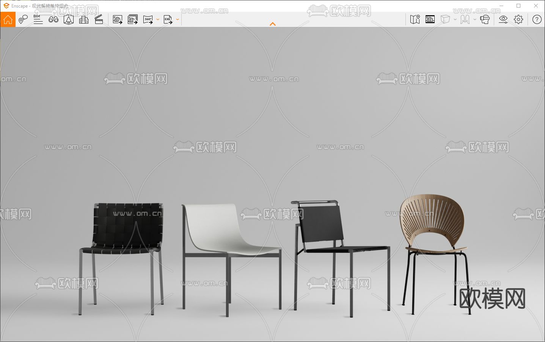
Task: Toggle the rendered view window icon
Action: coord(430,19)
